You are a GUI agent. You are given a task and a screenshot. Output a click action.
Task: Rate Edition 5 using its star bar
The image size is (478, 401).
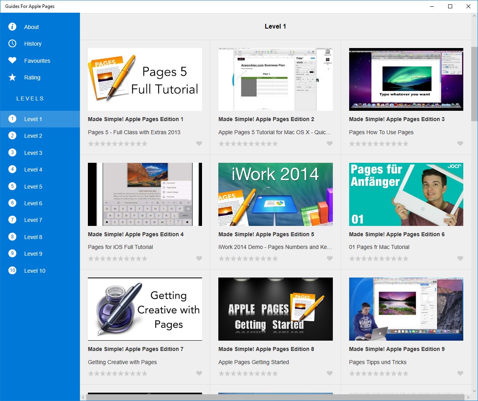click(248, 258)
